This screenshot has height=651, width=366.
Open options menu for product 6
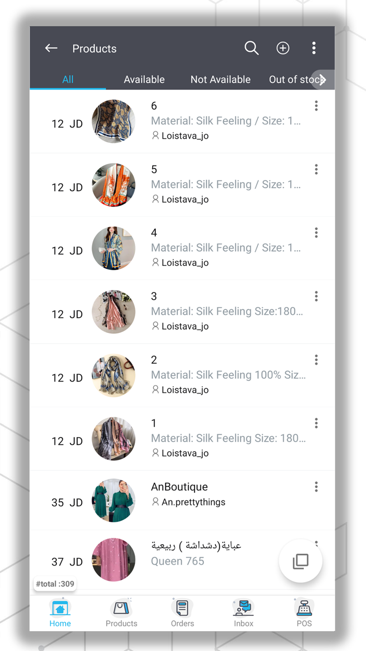point(316,106)
